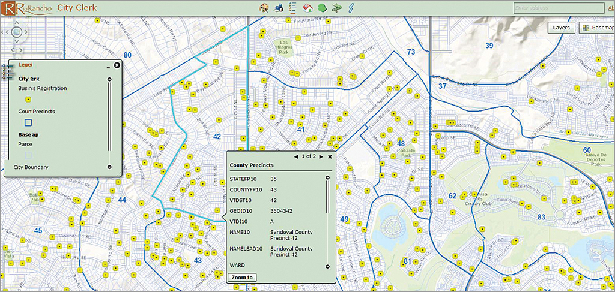Open the Layers menu
The image size is (615, 292).
561,28
